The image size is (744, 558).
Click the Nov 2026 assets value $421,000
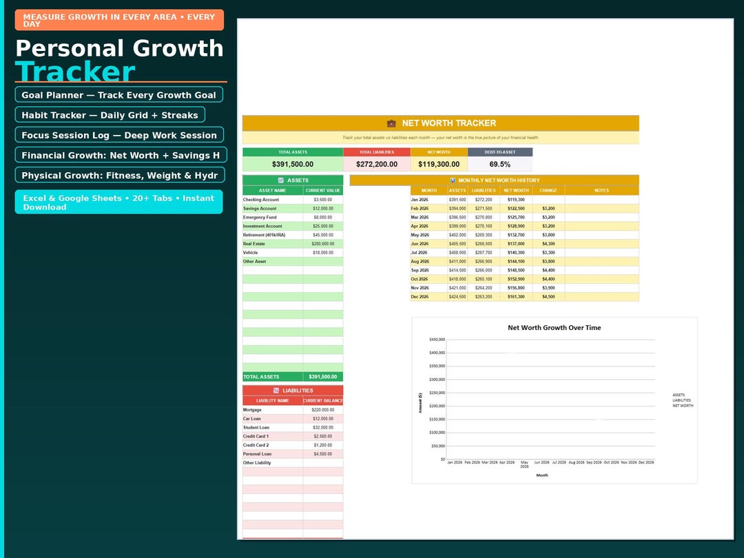[x=457, y=288]
